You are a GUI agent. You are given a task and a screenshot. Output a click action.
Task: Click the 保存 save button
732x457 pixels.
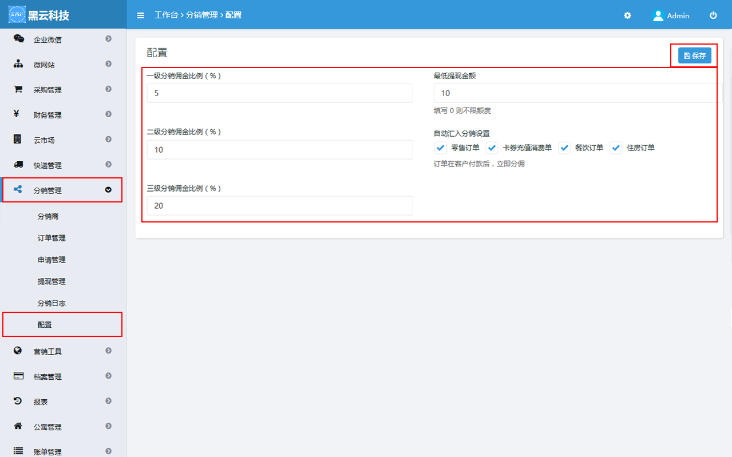694,55
